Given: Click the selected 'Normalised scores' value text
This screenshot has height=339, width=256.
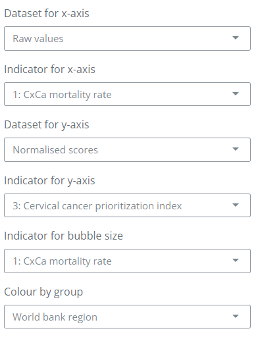Looking at the screenshot, I should 55,150.
